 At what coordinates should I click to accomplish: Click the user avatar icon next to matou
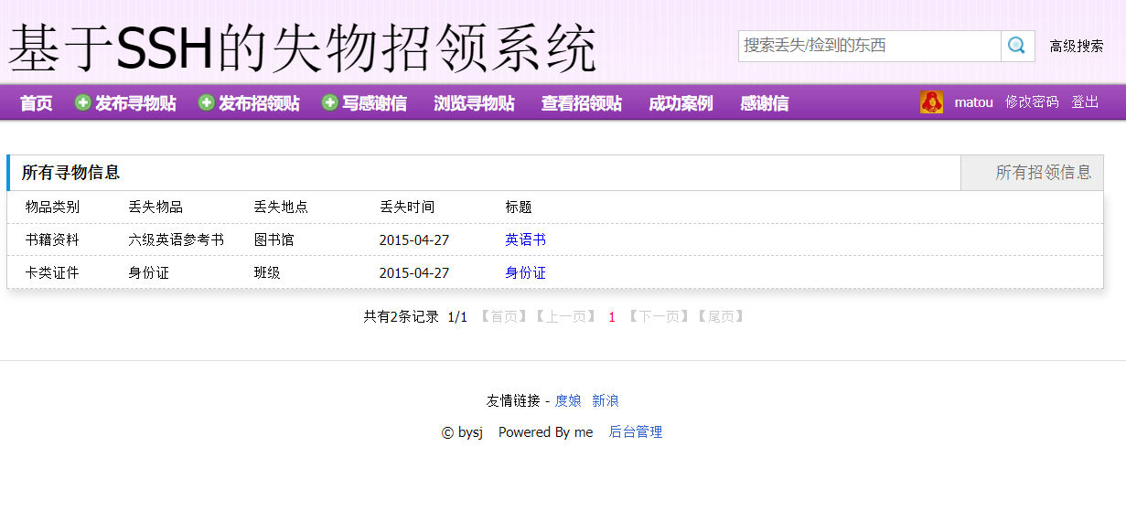932,101
